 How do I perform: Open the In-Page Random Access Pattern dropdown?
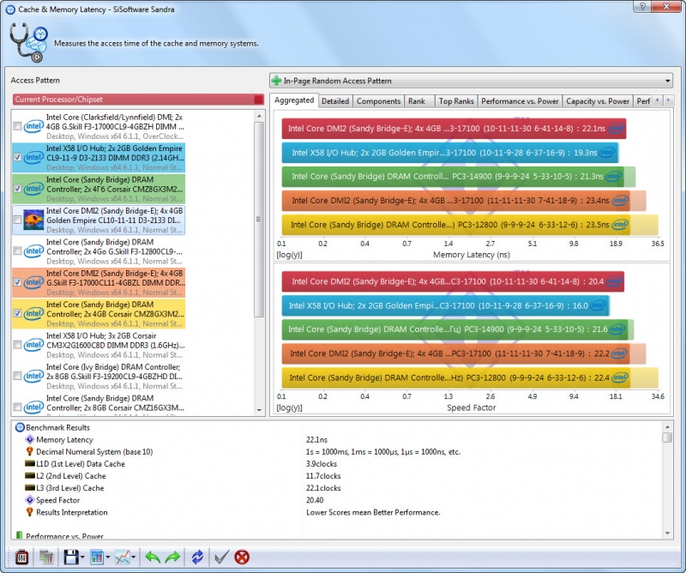tap(471, 81)
